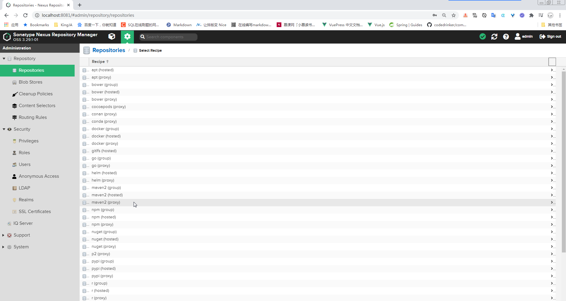This screenshot has height=301, width=566.
Task: Select Repositories in the sidebar
Action: coord(37,70)
